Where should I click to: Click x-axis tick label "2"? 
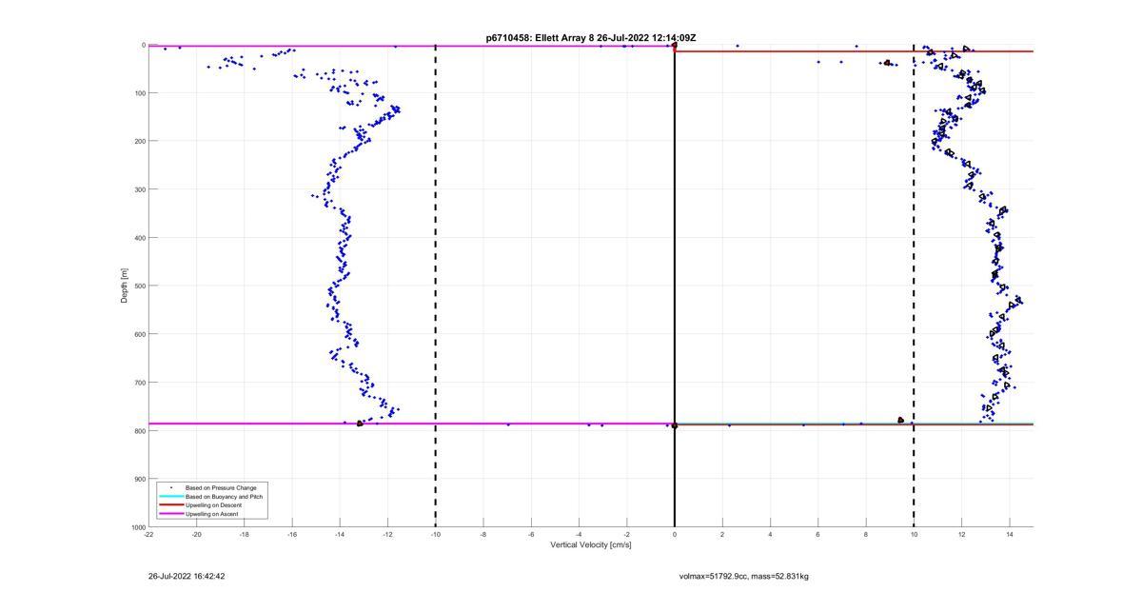tap(722, 534)
